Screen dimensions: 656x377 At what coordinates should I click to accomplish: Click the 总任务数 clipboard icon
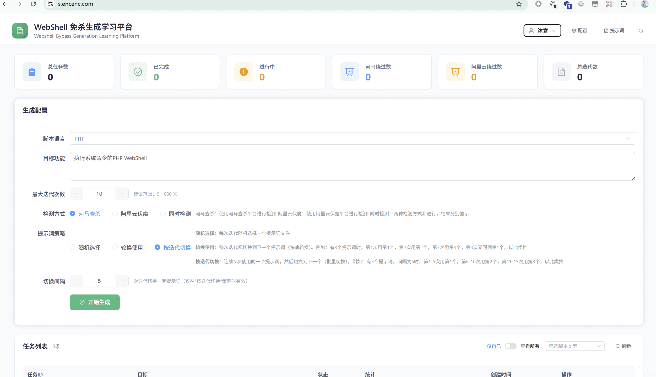coord(32,72)
